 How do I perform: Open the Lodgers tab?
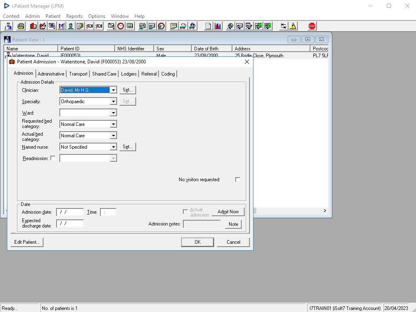click(x=129, y=74)
